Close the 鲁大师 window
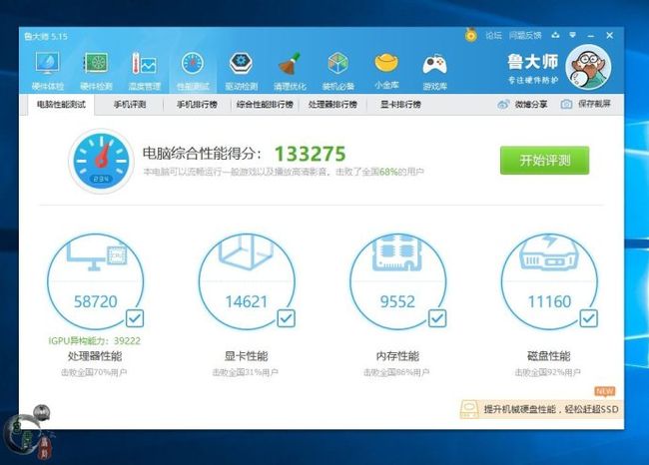This screenshot has width=649, height=465. 610,36
